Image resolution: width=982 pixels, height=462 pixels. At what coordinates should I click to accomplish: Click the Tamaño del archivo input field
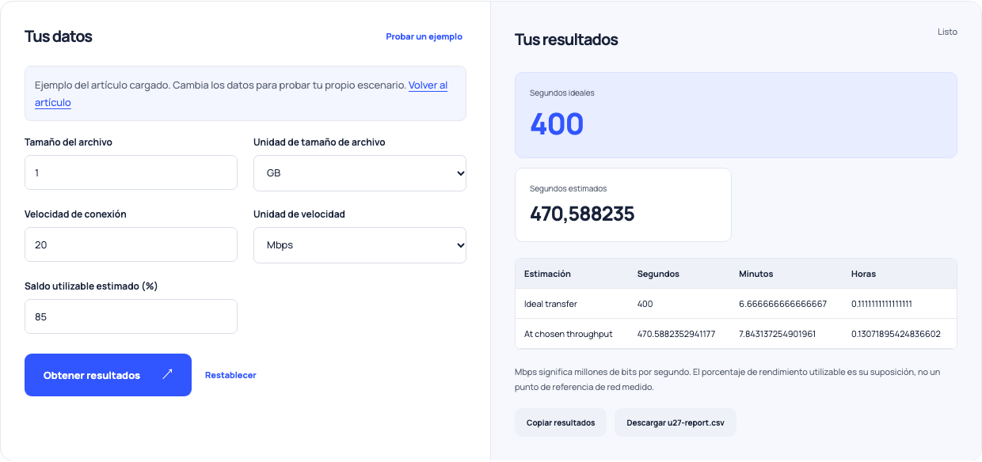131,172
